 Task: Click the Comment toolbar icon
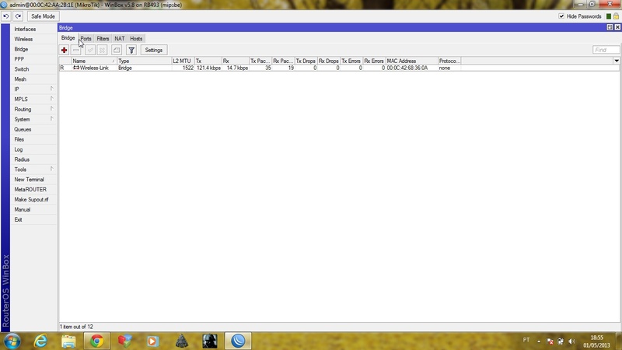point(117,50)
